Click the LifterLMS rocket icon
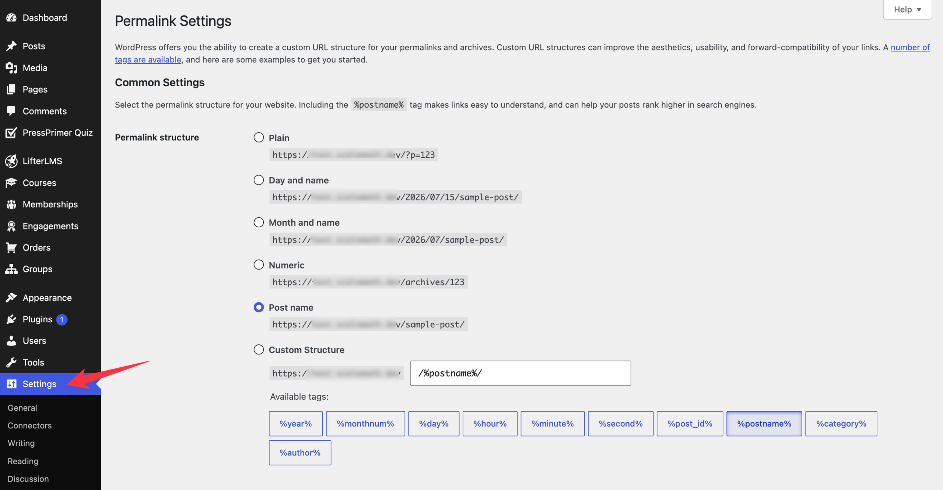Screen dimensions: 943x490 pos(11,161)
